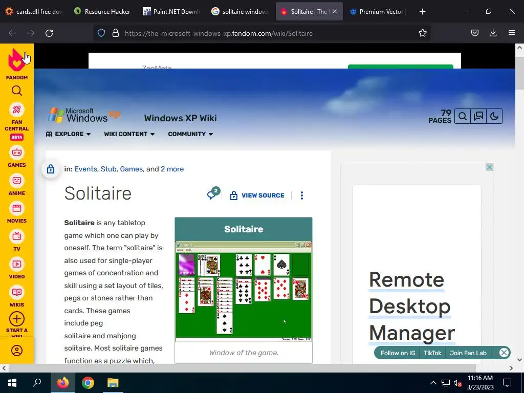524x393 pixels.
Task: Open Chrome from the taskbar
Action: [x=88, y=383]
